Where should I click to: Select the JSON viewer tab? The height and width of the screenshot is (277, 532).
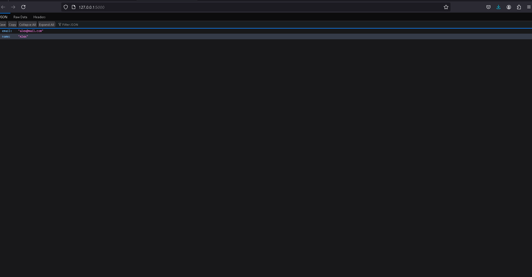[x=4, y=17]
